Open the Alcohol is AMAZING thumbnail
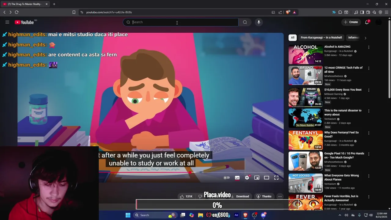This screenshot has height=220, width=391. click(x=305, y=54)
